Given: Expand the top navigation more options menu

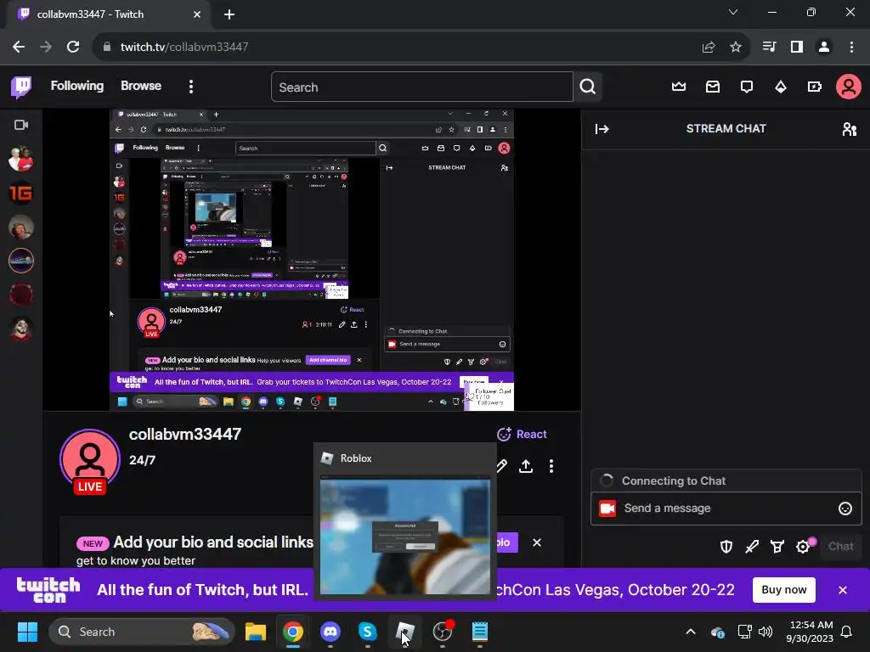Looking at the screenshot, I should tap(191, 87).
